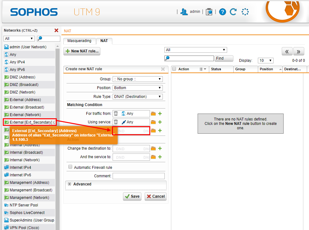Click the globe icon next to Any IPv4
Screen dimensions: 309x230
[7, 62]
